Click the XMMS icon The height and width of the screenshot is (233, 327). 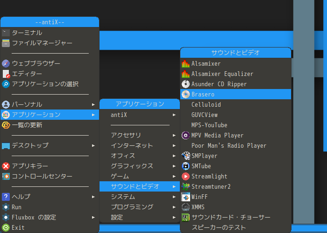click(x=185, y=207)
